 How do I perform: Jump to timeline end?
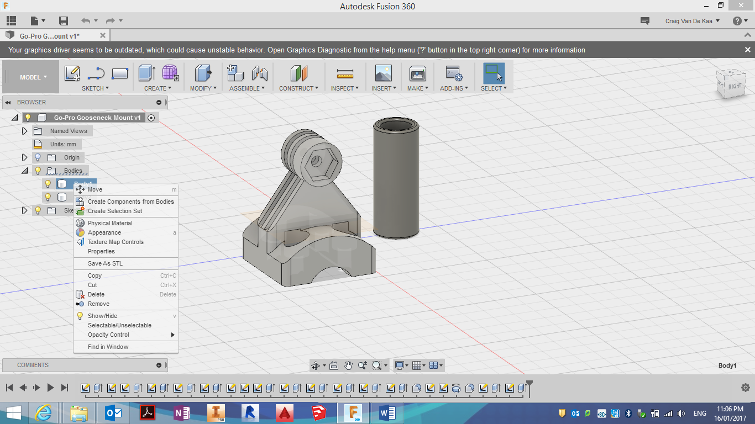65,388
